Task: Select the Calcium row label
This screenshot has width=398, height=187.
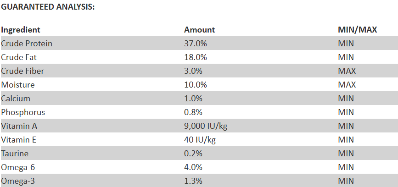Action: [16, 99]
